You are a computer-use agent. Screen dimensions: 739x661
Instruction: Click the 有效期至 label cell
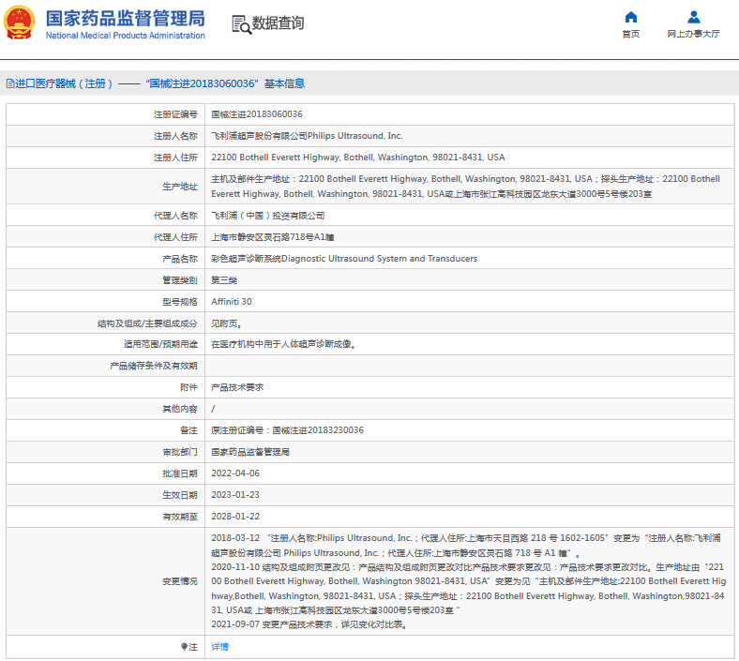tap(106, 517)
